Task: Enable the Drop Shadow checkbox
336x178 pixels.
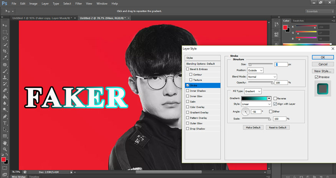Action: coord(187,129)
